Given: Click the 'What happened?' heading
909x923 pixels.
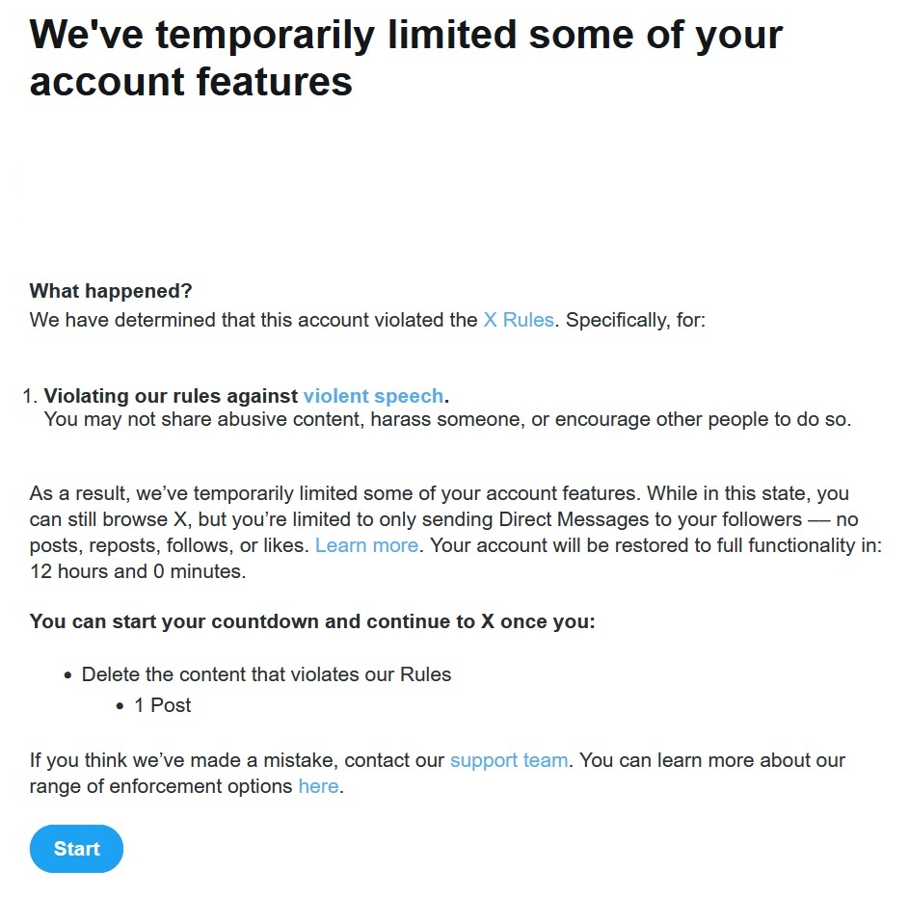Looking at the screenshot, I should click(111, 291).
